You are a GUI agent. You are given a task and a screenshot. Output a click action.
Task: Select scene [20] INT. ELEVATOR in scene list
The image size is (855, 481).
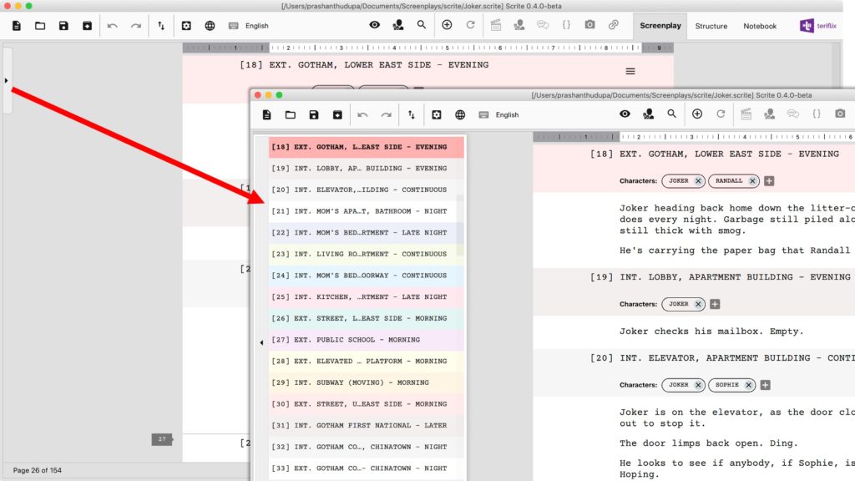point(366,190)
